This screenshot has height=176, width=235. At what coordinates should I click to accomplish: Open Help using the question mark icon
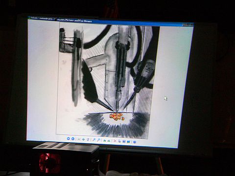click(x=135, y=142)
